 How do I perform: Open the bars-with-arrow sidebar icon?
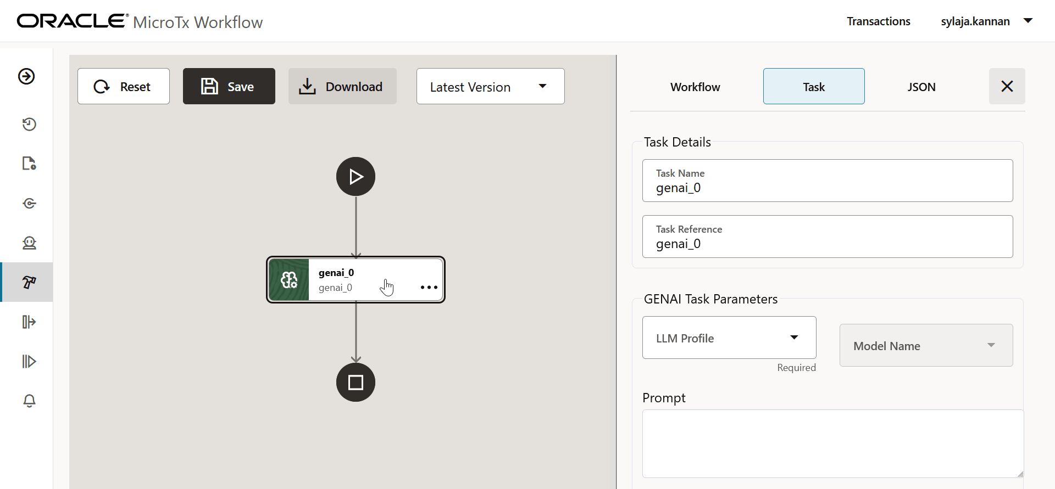click(x=29, y=322)
